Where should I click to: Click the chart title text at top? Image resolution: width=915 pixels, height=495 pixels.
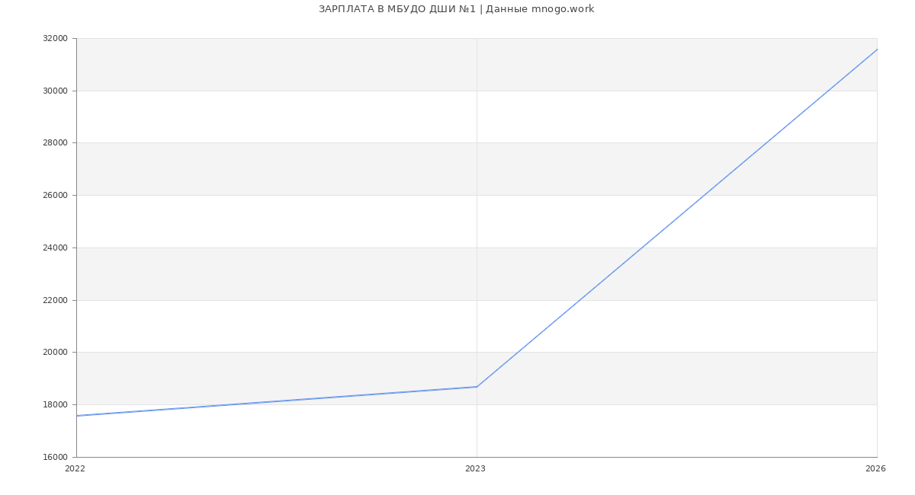point(456,9)
